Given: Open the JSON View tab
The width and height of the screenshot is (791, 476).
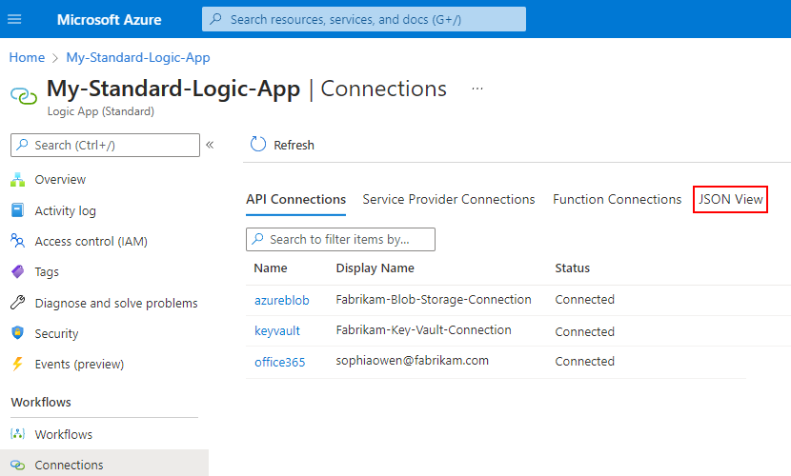Looking at the screenshot, I should [x=730, y=200].
